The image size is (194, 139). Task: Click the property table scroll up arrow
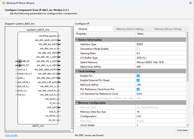click(x=188, y=33)
